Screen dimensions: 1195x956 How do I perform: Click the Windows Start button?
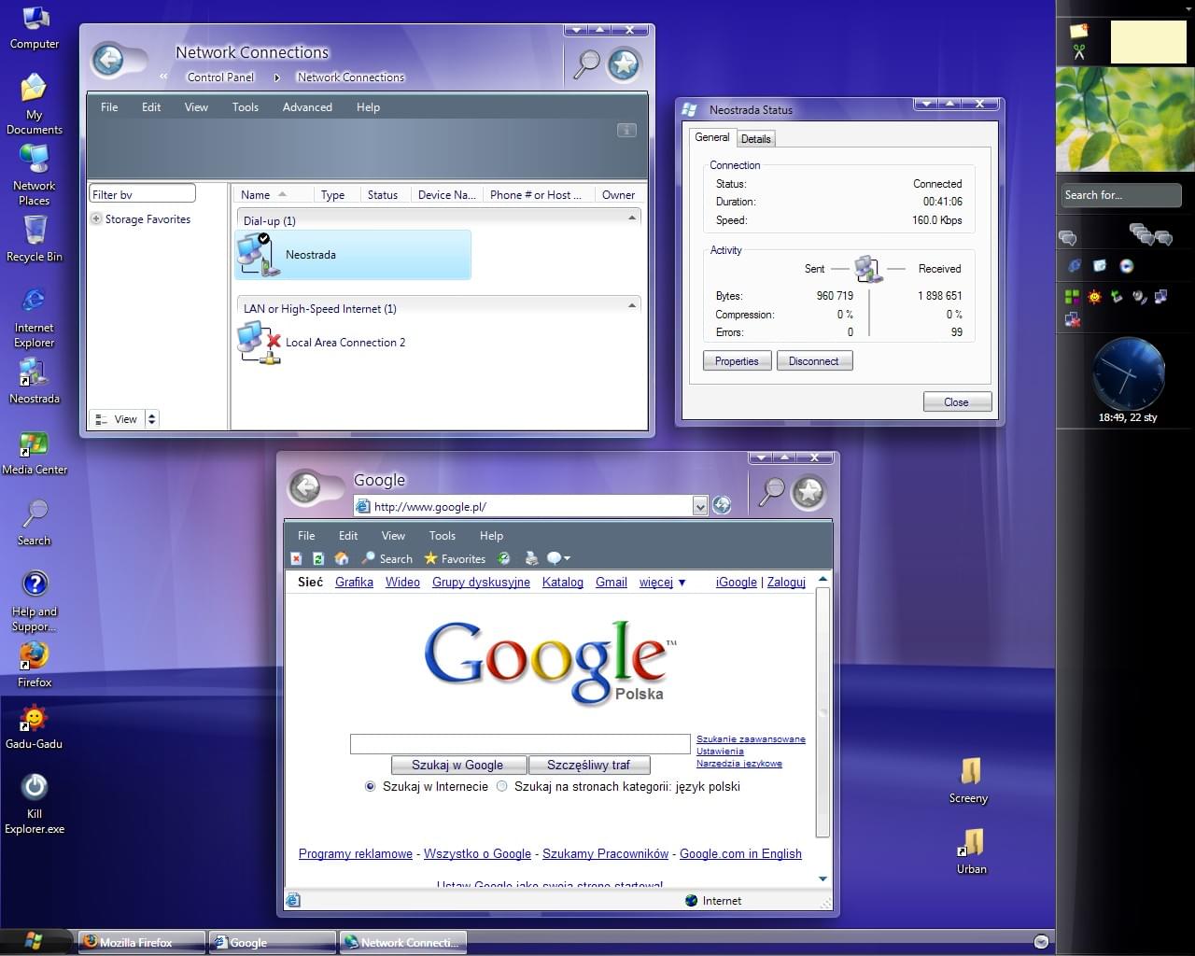click(35, 940)
